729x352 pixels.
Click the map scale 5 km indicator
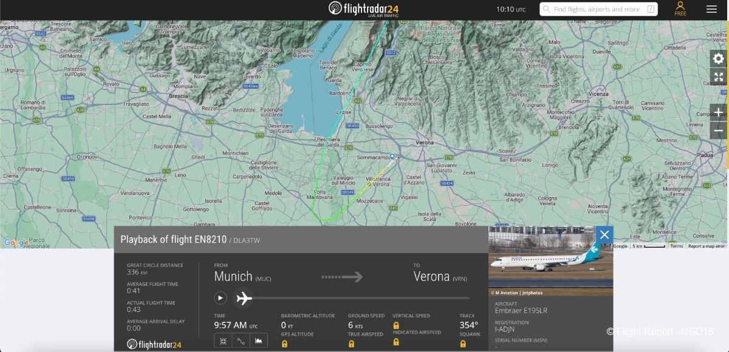click(648, 246)
